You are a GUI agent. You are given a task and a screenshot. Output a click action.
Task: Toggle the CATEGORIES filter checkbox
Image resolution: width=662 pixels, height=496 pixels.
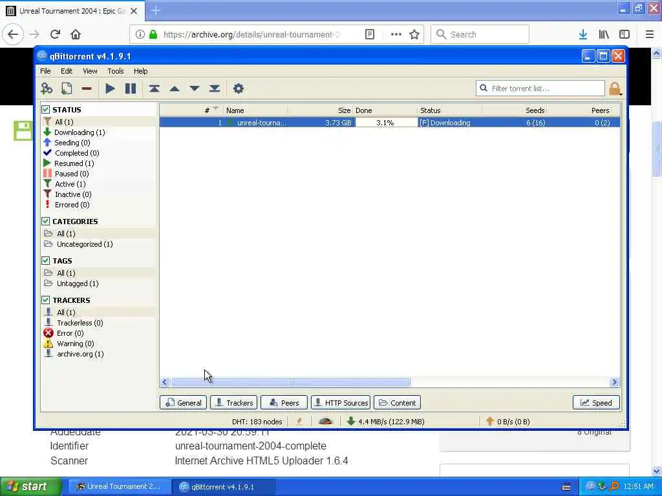tap(46, 221)
